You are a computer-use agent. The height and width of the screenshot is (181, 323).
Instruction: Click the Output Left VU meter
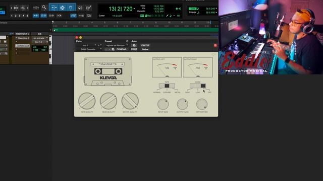167,67
